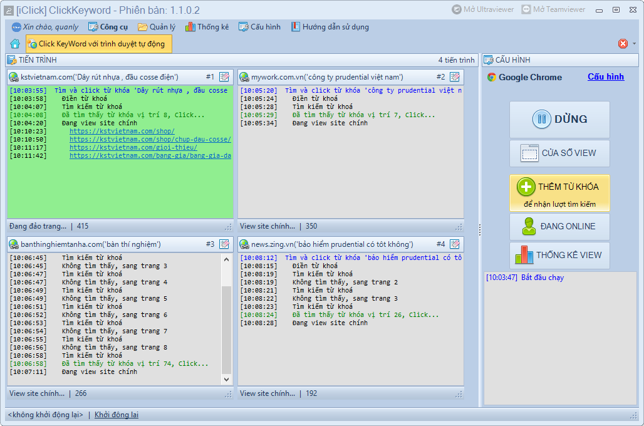Open Hướng dẫn sử dụng menu
Image resolution: width=644 pixels, height=426 pixels.
coord(330,27)
